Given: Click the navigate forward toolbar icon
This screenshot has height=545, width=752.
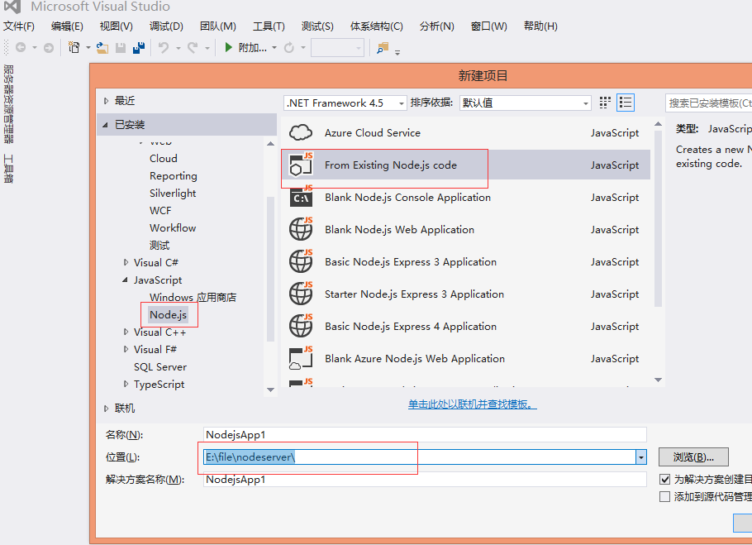Looking at the screenshot, I should click(49, 47).
